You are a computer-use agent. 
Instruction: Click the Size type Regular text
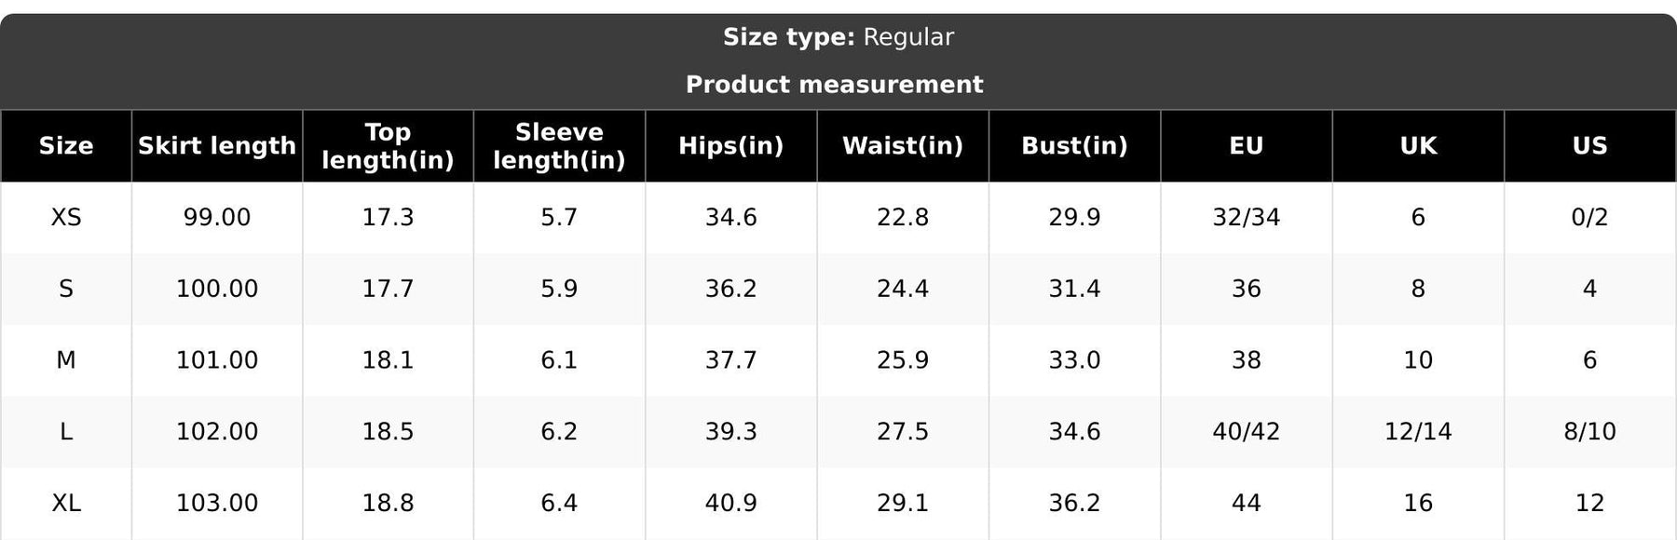[x=838, y=37]
